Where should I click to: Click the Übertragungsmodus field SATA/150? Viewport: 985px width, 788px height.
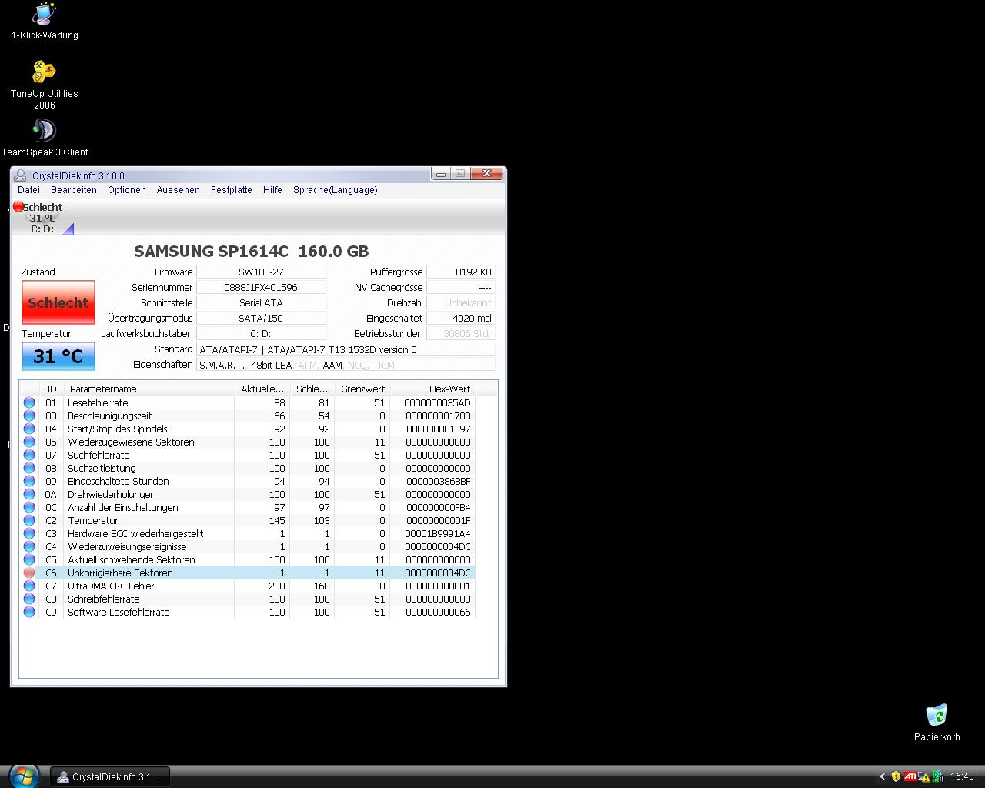click(262, 318)
